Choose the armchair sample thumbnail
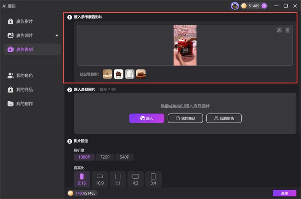The image size is (301, 199). pos(119,74)
